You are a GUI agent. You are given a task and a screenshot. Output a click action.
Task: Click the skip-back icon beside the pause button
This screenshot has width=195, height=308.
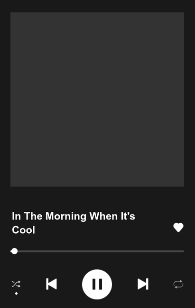click(51, 284)
